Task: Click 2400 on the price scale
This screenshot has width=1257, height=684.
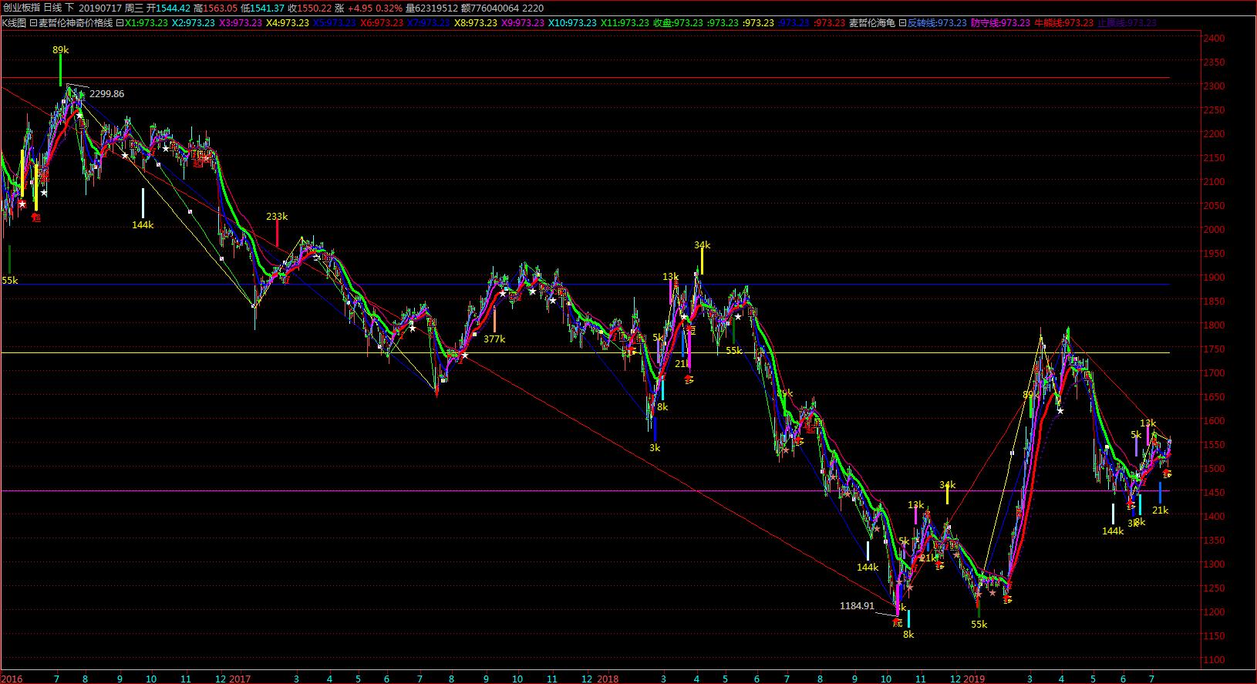Action: 1215,39
